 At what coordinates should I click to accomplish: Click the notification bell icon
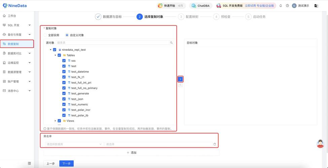tap(281, 6)
